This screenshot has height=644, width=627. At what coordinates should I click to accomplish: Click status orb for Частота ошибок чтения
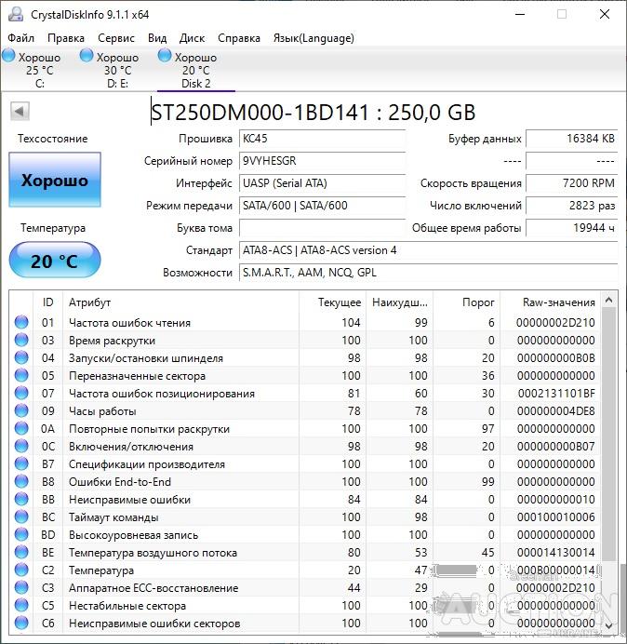pos(21,322)
